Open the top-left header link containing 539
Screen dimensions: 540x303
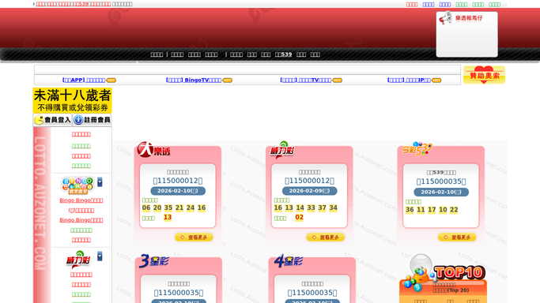point(74,4)
